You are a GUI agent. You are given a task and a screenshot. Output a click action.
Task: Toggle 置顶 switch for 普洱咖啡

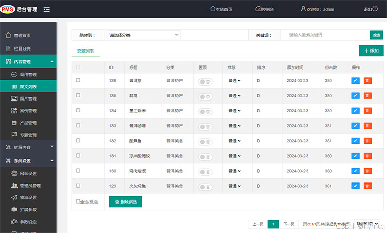205,127
